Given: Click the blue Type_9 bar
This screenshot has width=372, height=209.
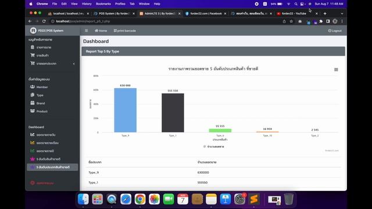Looking at the screenshot, I should click(126, 110).
